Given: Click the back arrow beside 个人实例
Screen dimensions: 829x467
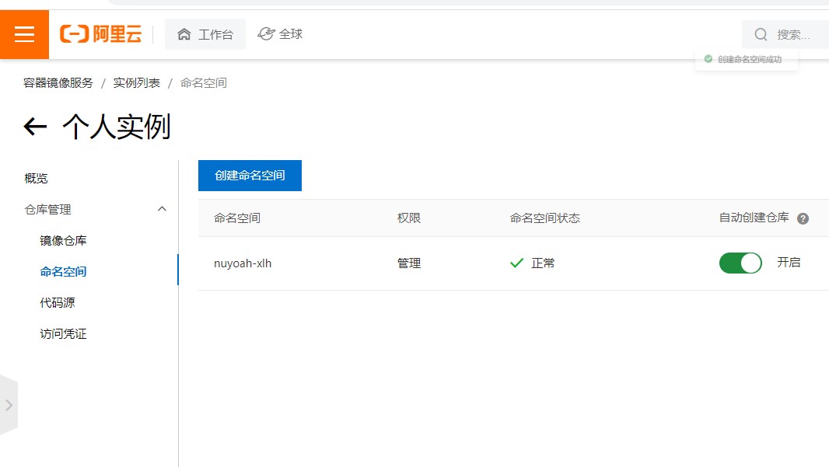Looking at the screenshot, I should coord(36,127).
